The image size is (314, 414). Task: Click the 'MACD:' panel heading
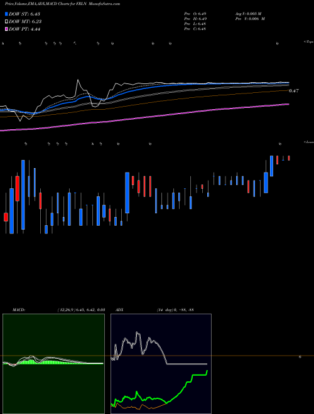coord(19,309)
